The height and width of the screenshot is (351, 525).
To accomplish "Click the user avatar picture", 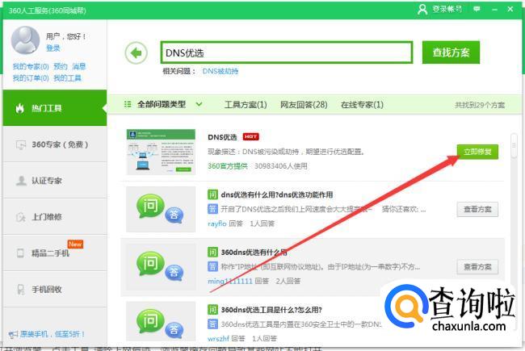I will point(26,40).
